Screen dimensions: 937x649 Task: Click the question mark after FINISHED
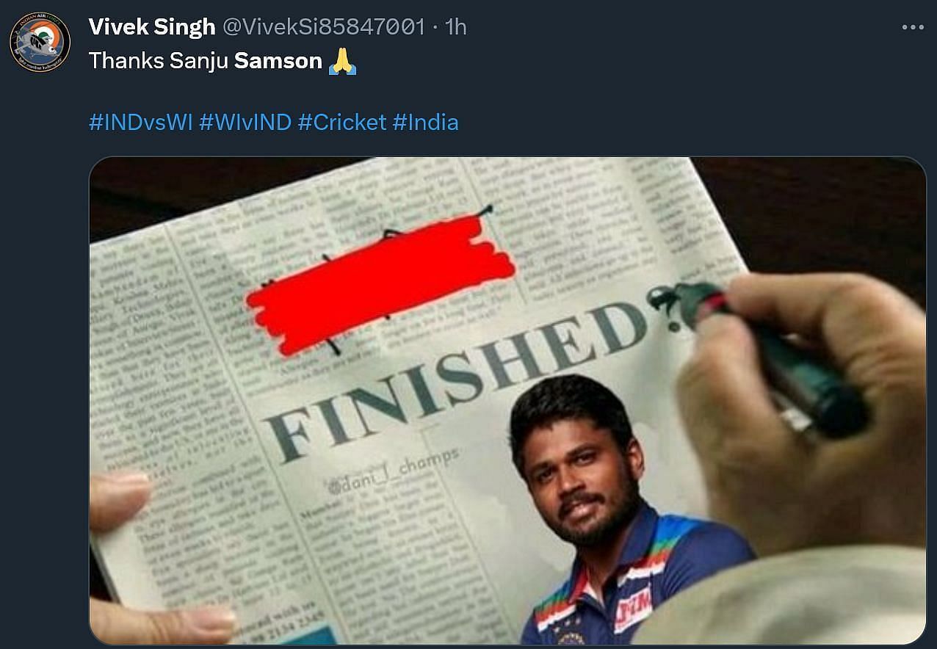[x=667, y=308]
